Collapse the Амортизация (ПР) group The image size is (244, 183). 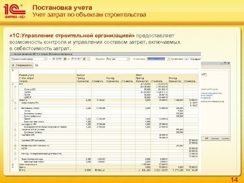(x=15, y=103)
